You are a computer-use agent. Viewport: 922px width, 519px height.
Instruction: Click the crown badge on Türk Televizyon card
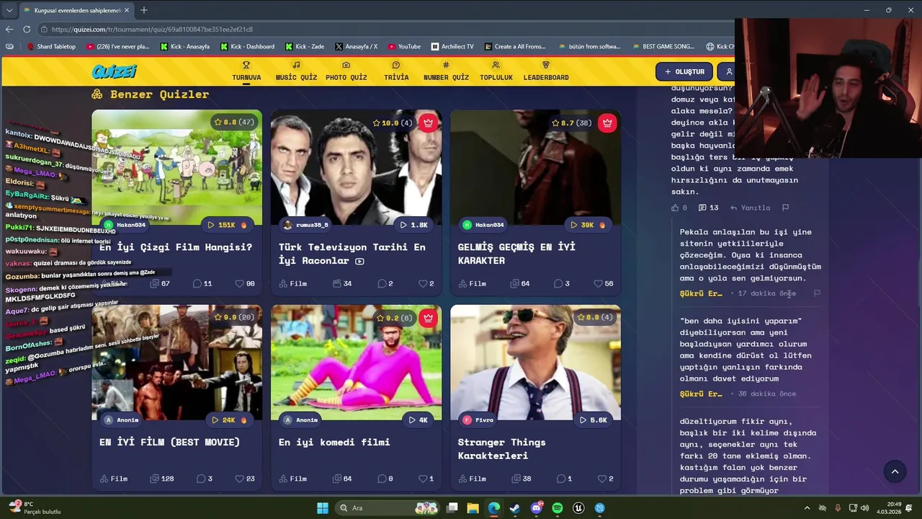(x=429, y=123)
